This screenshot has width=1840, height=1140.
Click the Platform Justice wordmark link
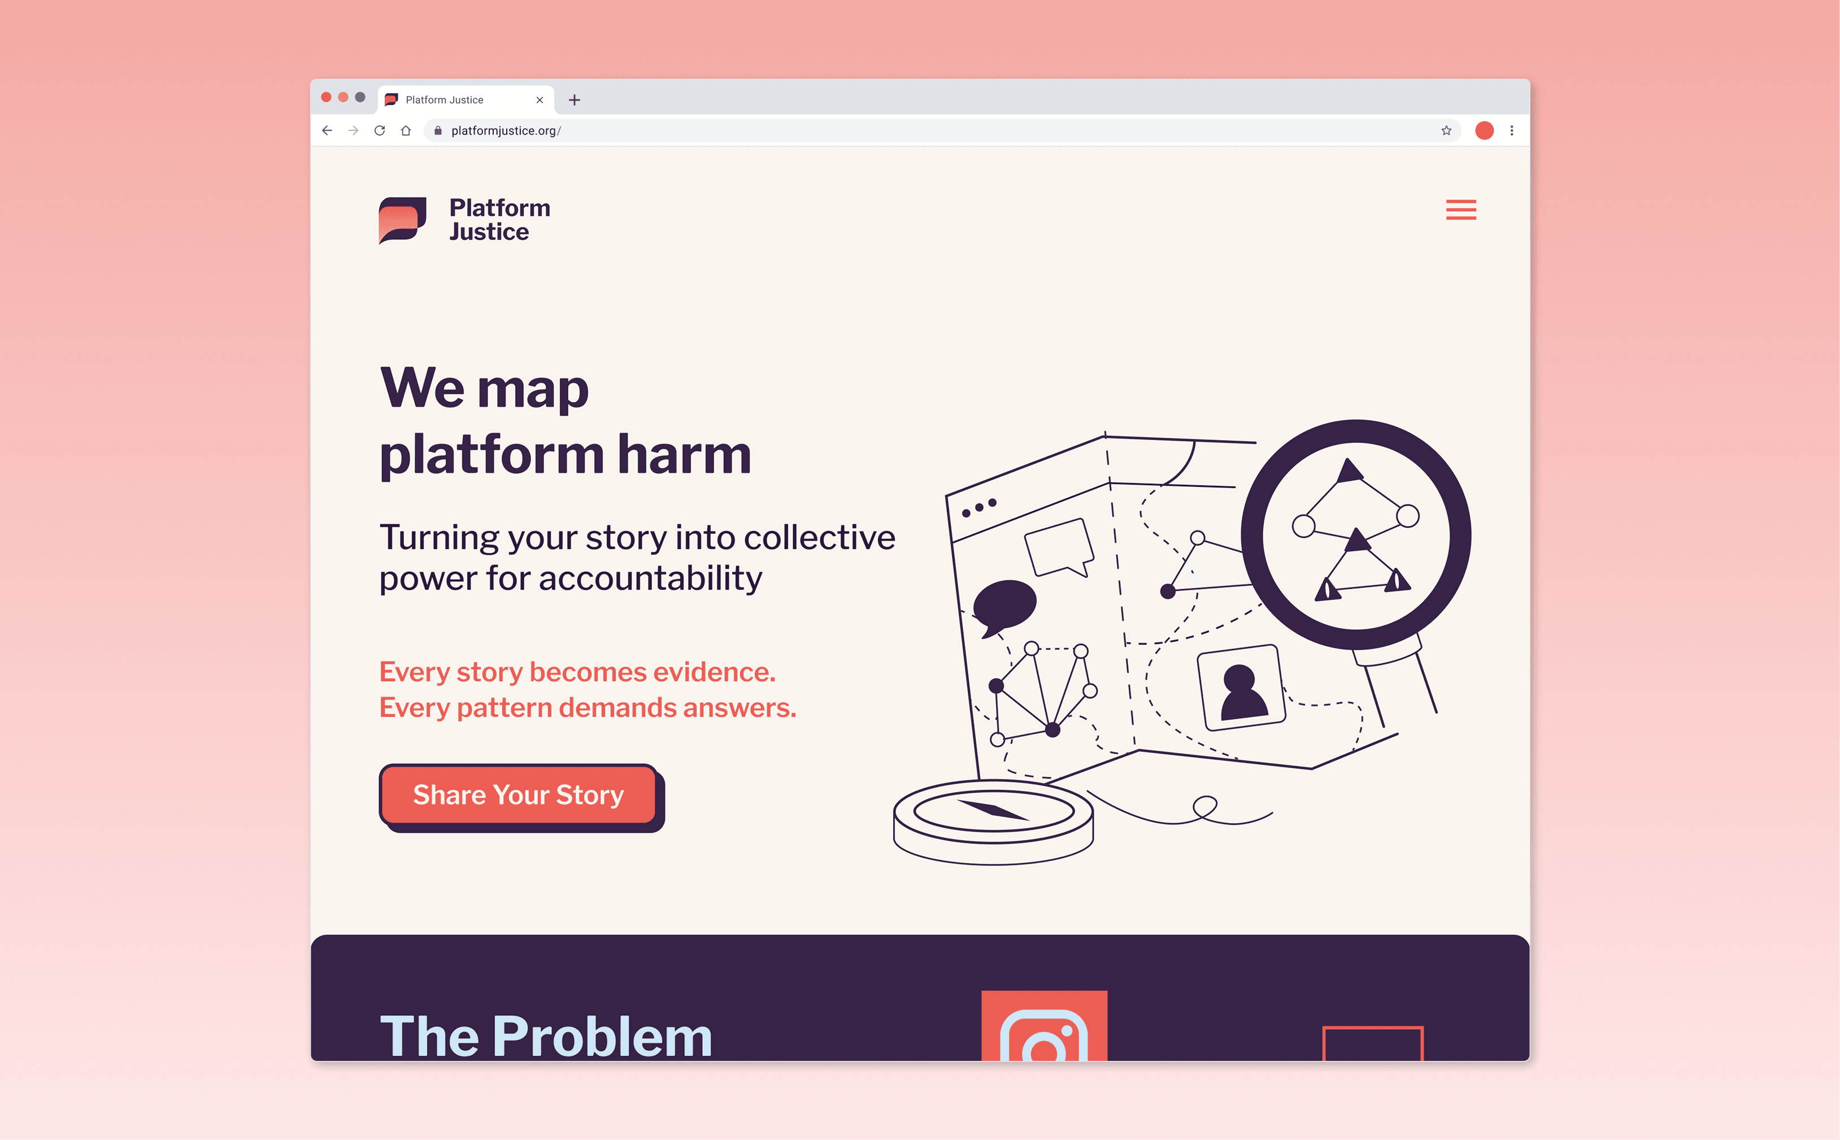point(500,219)
